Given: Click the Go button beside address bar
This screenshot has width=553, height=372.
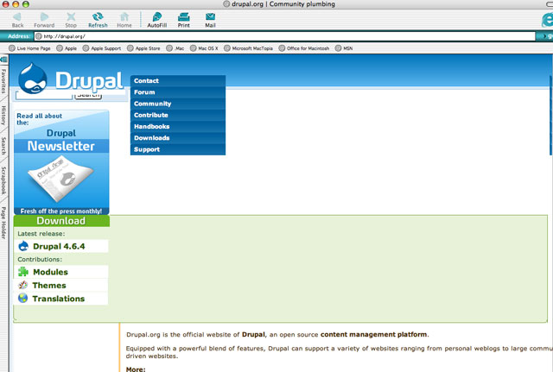Looking at the screenshot, I should (544, 36).
